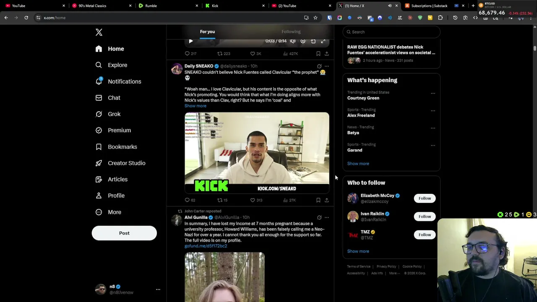537x302 pixels.
Task: Reply to top post with 217 replies
Action: point(190,54)
